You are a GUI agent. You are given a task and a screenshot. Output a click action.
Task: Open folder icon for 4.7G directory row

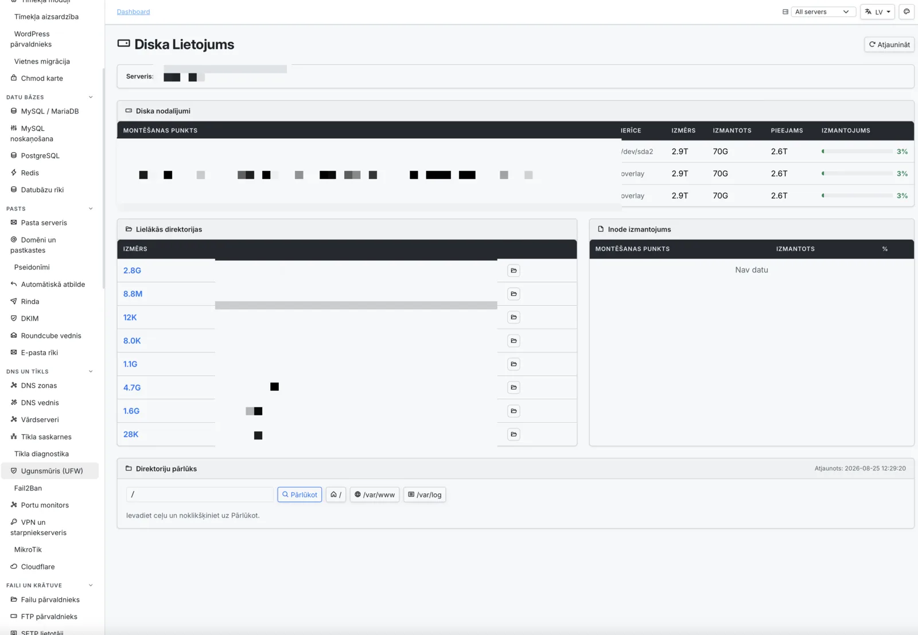(514, 388)
